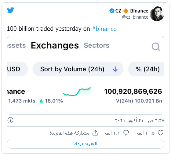This screenshot has height=155, width=171.
Task: Switch to the Exchanges tab
Action: pyautogui.click(x=55, y=45)
